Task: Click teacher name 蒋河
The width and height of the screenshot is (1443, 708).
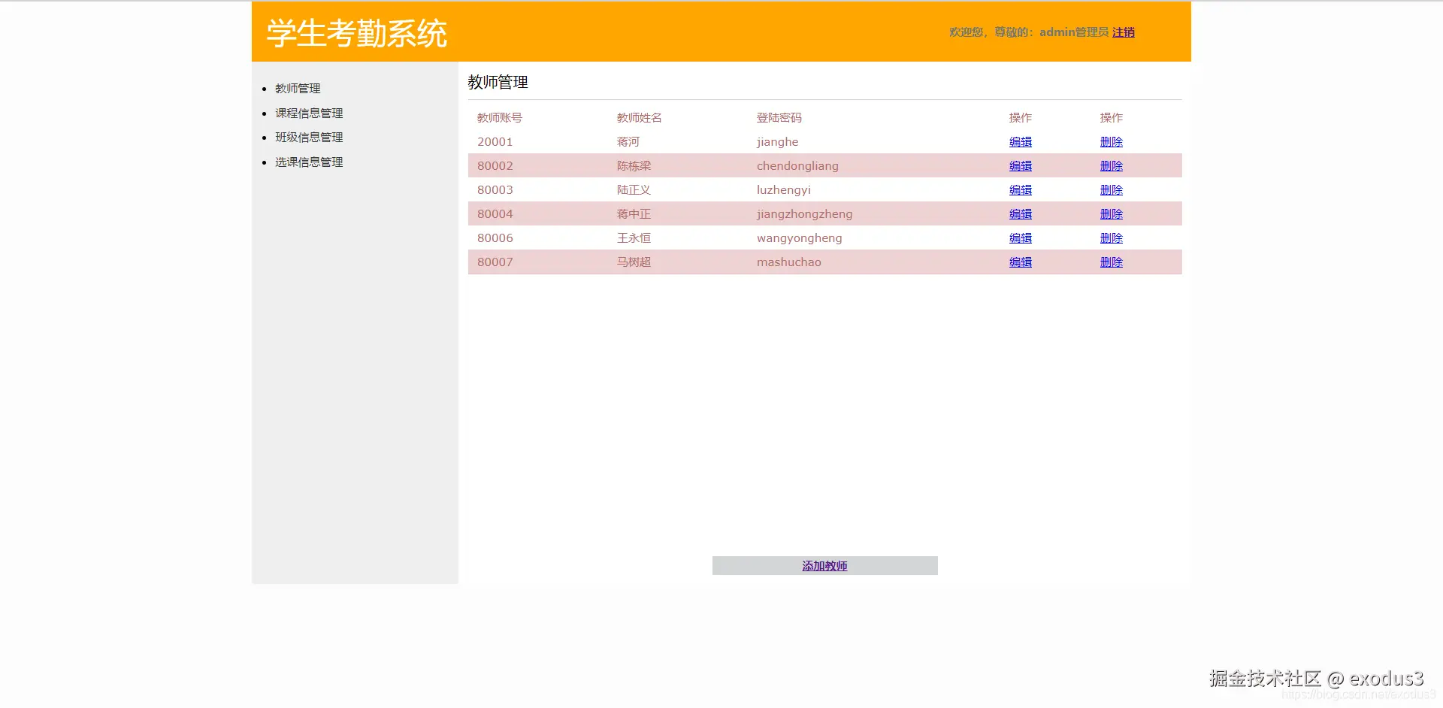Action: pyautogui.click(x=628, y=142)
